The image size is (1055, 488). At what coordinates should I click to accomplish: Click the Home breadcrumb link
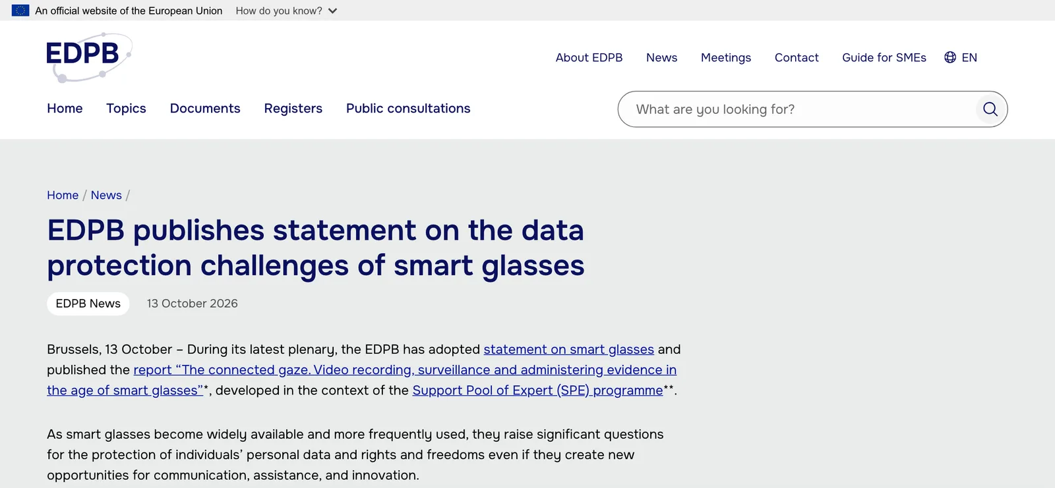[63, 195]
